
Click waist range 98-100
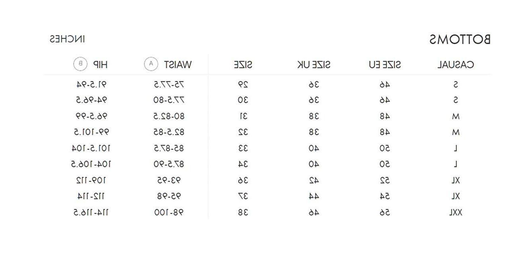pyautogui.click(x=169, y=212)
